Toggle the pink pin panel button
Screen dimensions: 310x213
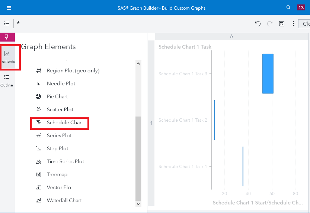[x=7, y=37]
